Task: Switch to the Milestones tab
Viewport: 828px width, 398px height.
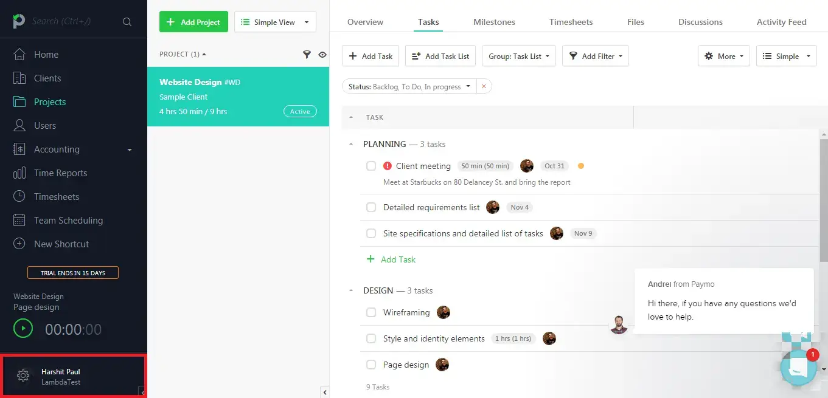Action: (x=494, y=22)
